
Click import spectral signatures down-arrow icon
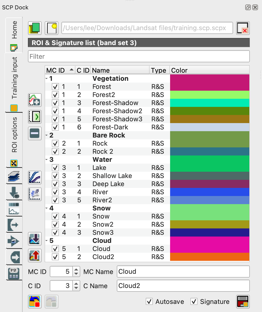click(35, 239)
